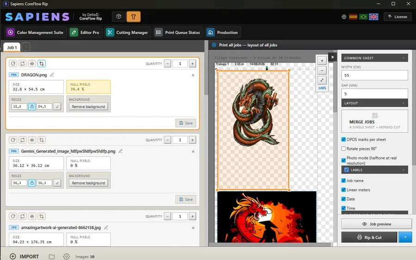Toggle the Labels section checkbox
This screenshot has height=260, width=416.
click(346, 170)
